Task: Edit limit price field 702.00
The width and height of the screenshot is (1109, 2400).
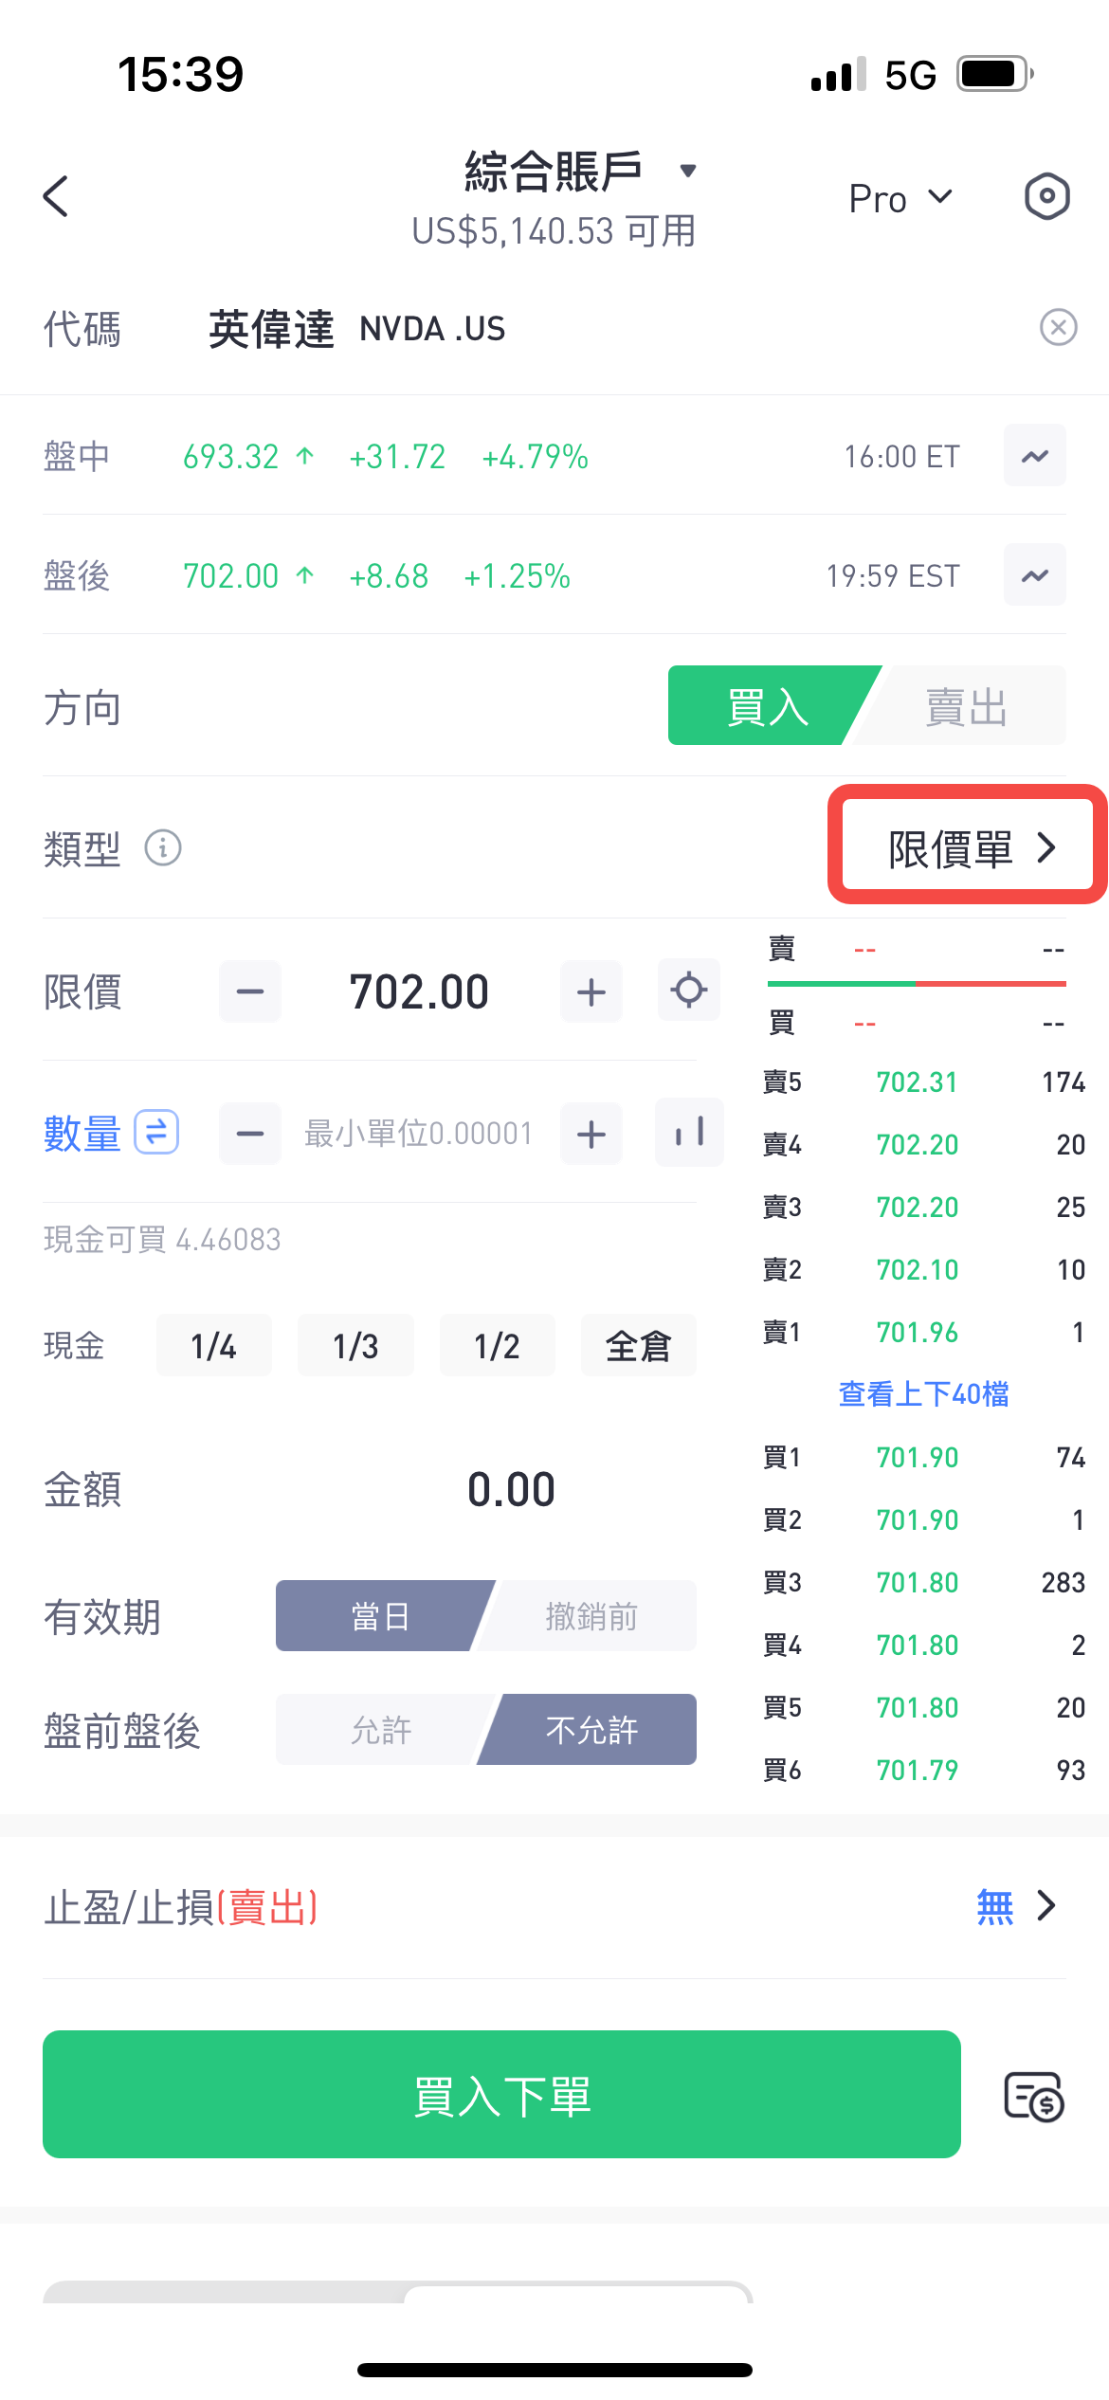Action: pos(419,991)
